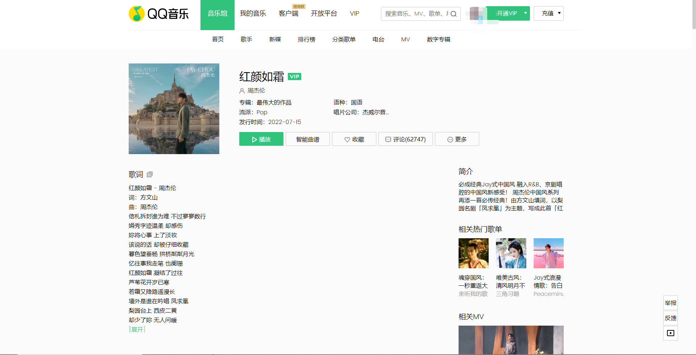Open the 周杰伦 artist link
This screenshot has height=355, width=696.
point(256,91)
